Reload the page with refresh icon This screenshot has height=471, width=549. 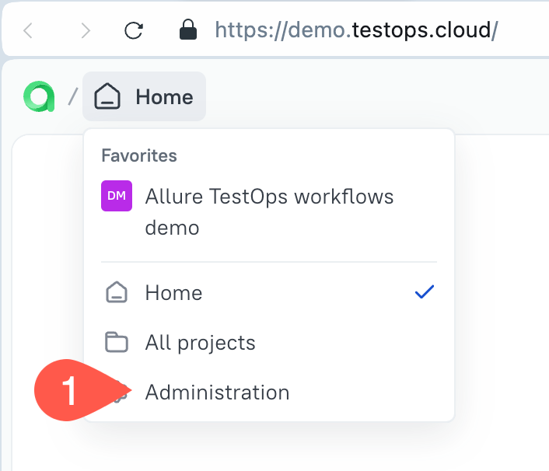pyautogui.click(x=134, y=30)
